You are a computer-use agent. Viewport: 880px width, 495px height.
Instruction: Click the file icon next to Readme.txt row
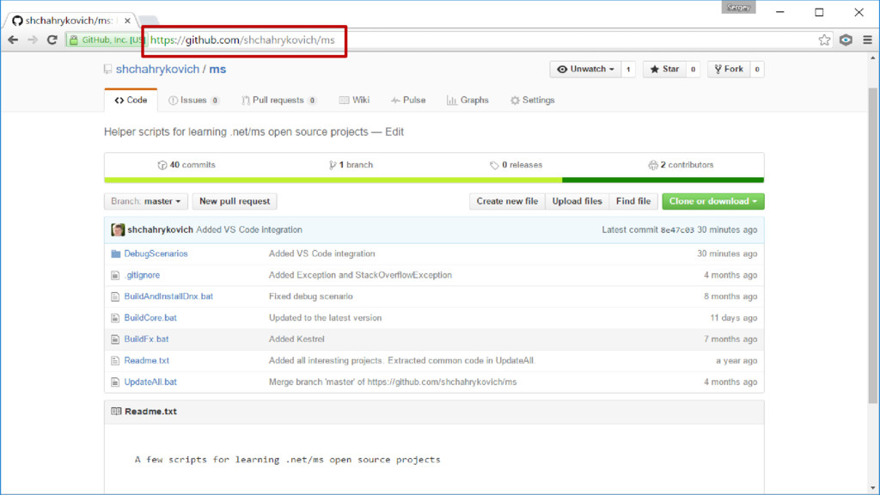click(x=115, y=360)
